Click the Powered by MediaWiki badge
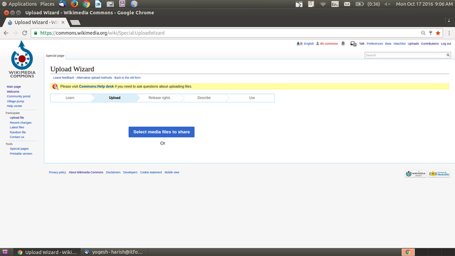Screen dimensions: 455x256 439,174
